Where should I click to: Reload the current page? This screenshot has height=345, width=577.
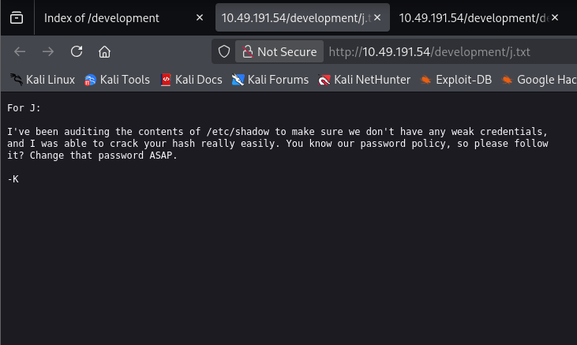[77, 52]
